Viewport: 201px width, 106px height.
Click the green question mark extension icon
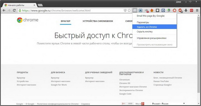click(169, 11)
